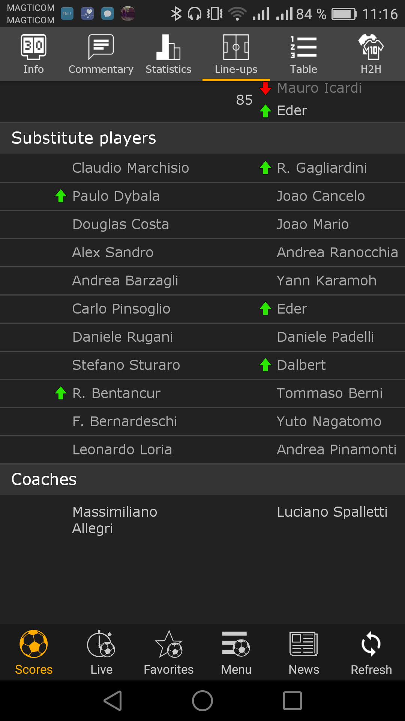
Task: Tap the Scores football icon
Action: coord(34,653)
